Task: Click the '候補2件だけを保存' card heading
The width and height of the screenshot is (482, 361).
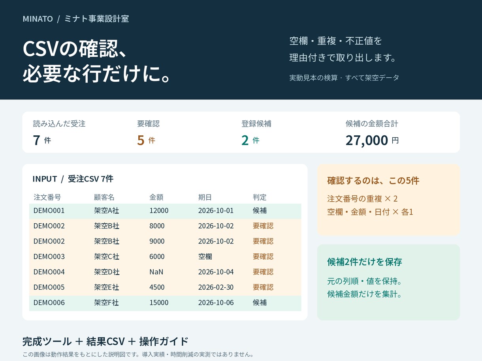Action: click(x=365, y=262)
